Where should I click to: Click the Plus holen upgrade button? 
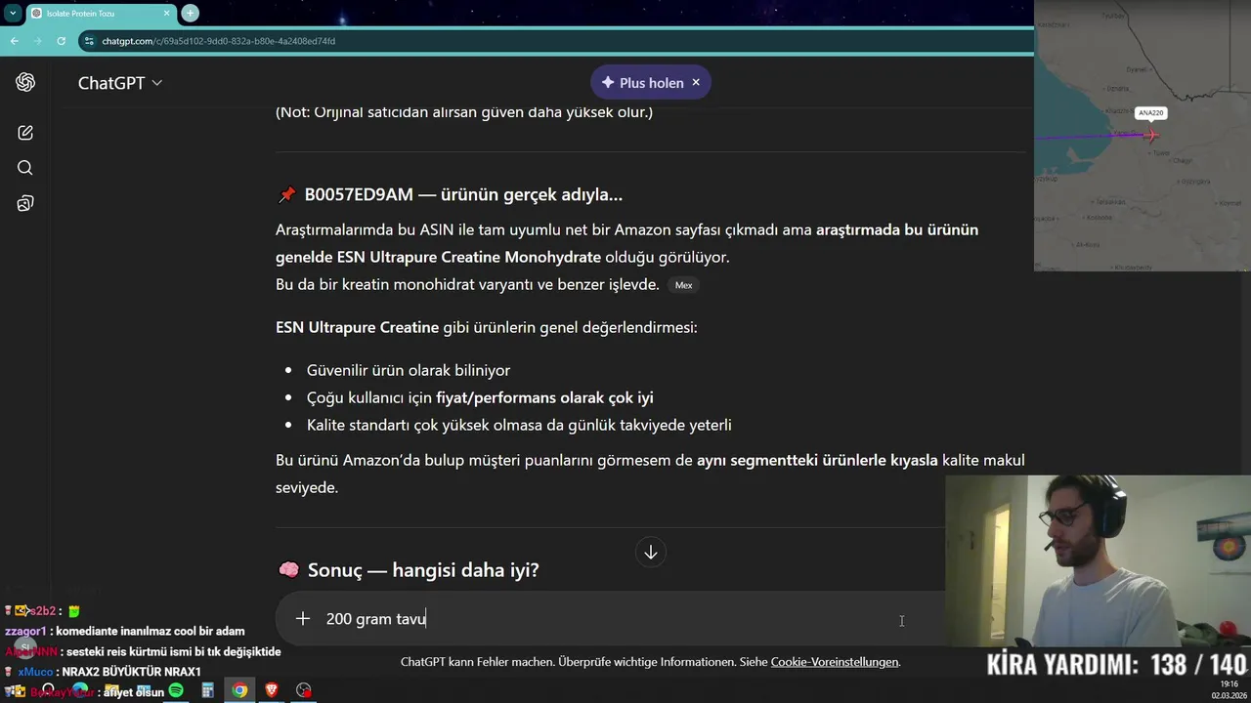pyautogui.click(x=642, y=83)
